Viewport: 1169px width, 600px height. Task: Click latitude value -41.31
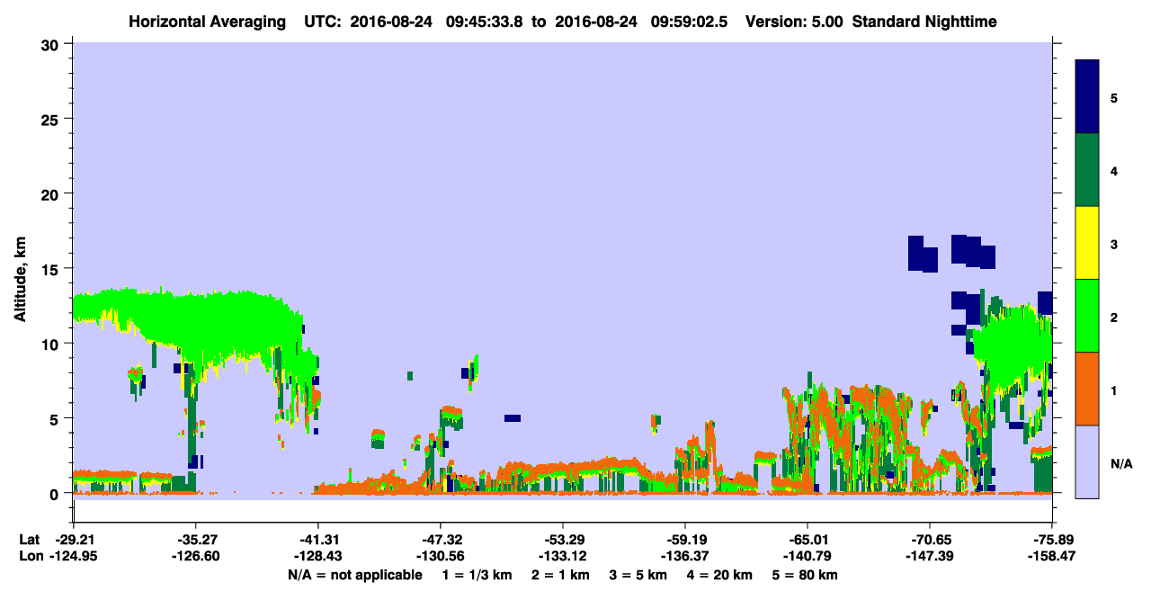[x=318, y=541]
